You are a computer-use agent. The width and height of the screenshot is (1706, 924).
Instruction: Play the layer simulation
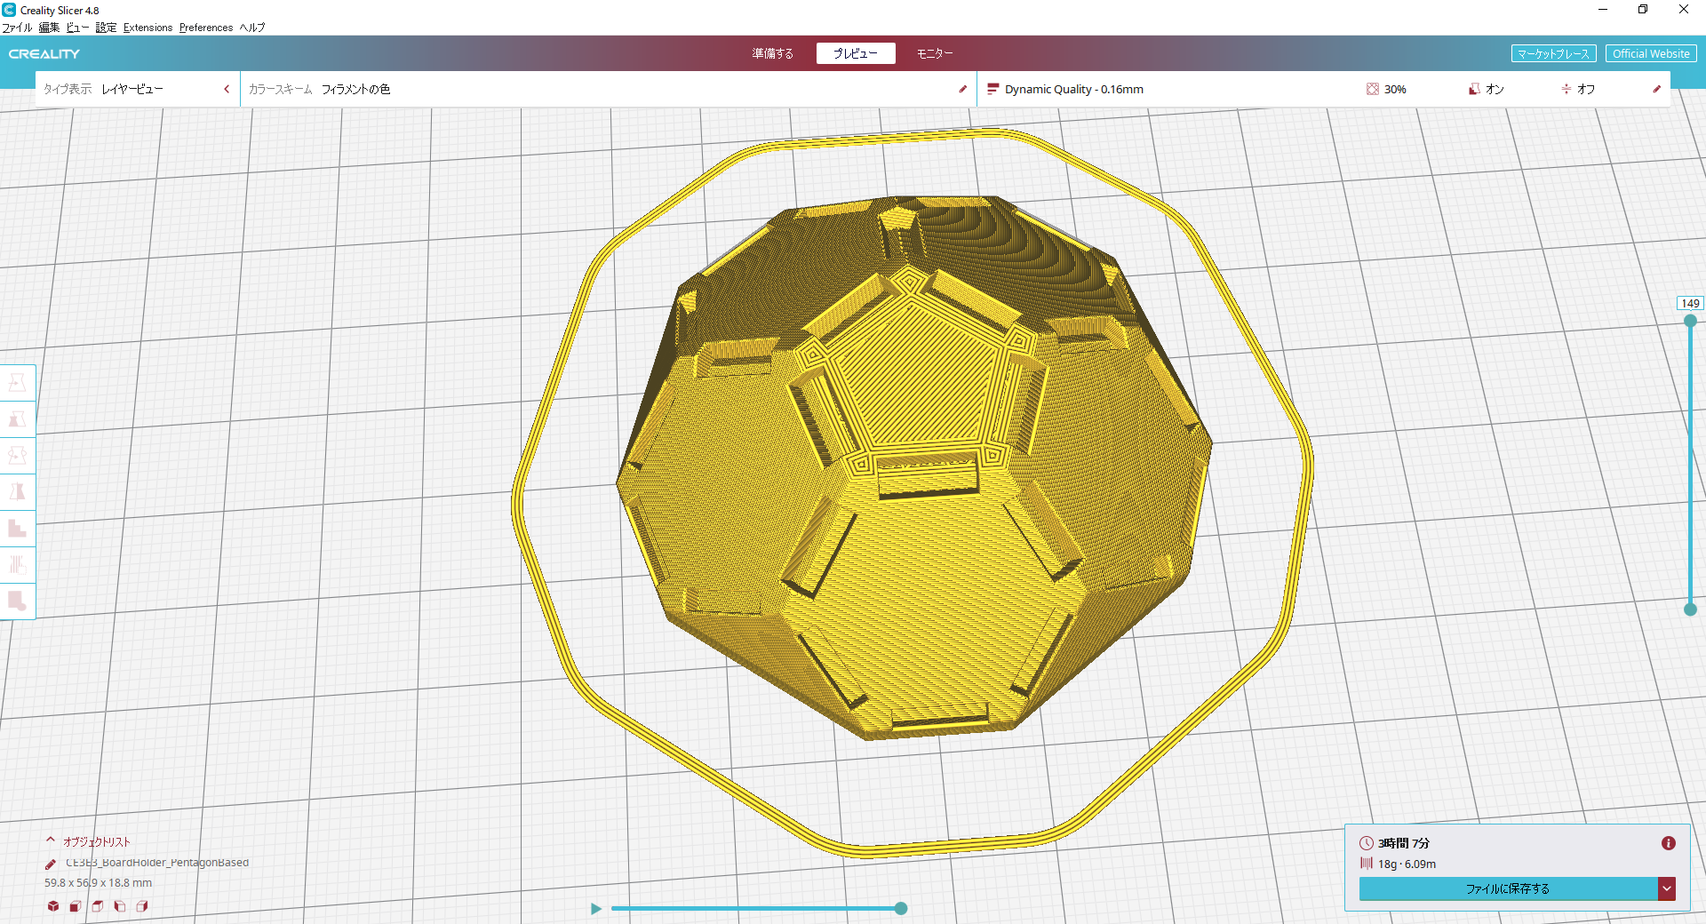(596, 908)
